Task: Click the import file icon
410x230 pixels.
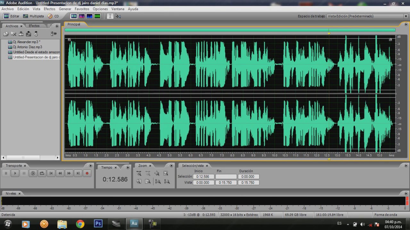Action: (x=6, y=34)
